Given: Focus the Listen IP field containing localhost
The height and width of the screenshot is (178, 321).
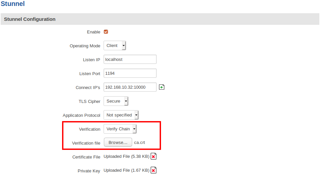Looking at the screenshot, I should [x=130, y=60].
